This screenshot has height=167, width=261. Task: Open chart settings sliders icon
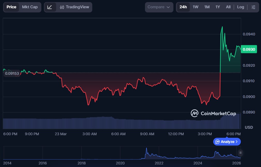254,7
